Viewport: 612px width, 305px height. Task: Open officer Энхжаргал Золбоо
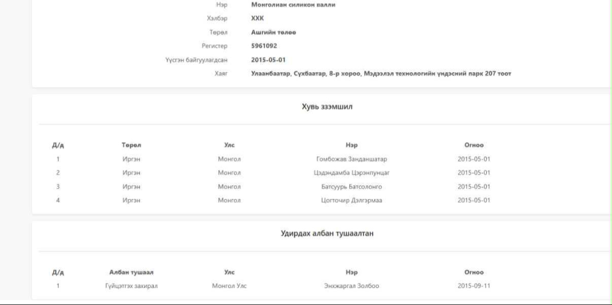[x=351, y=286]
